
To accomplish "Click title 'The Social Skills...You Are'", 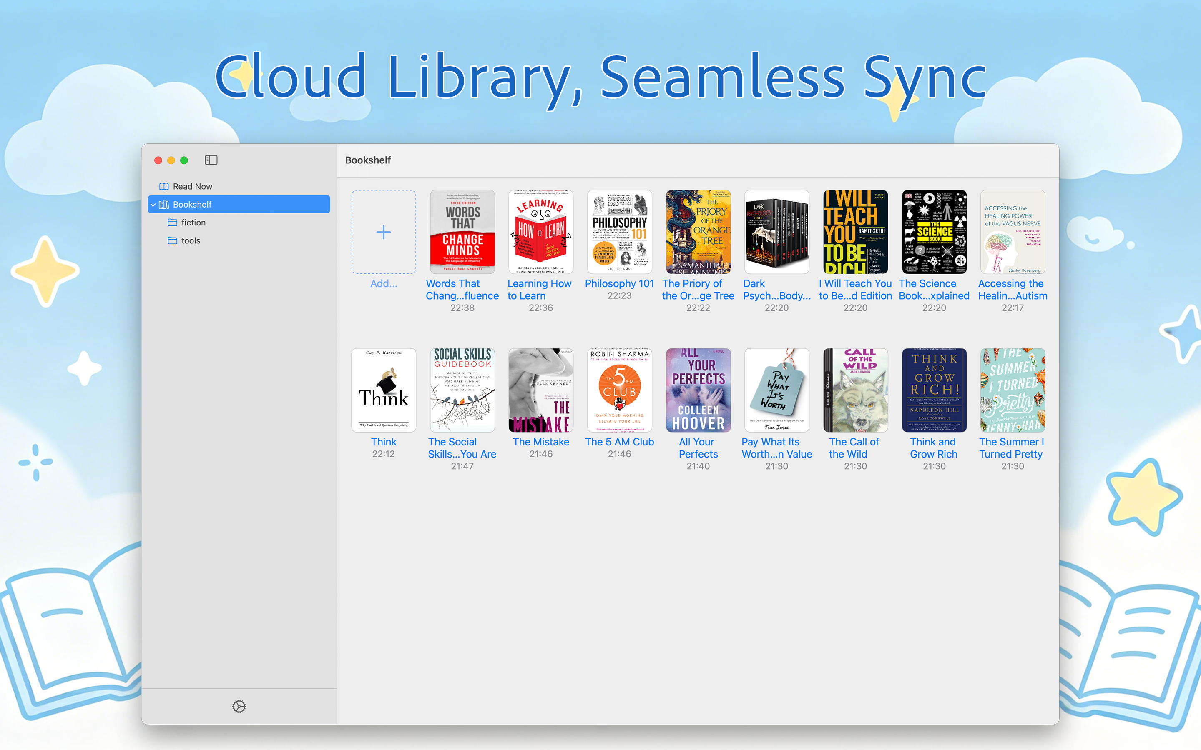I will [x=462, y=448].
